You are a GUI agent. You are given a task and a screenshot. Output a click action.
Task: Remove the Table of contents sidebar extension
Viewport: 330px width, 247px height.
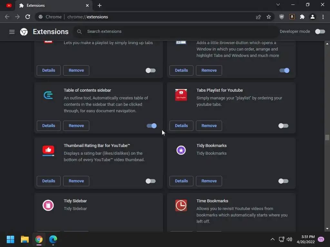(x=76, y=126)
